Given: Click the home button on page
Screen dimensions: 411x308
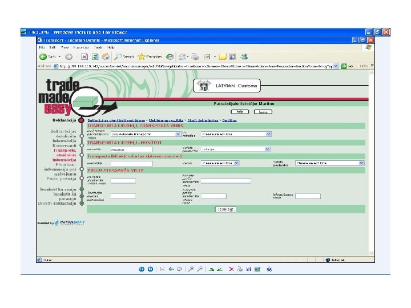Looking at the screenshot, I should click(263, 112).
